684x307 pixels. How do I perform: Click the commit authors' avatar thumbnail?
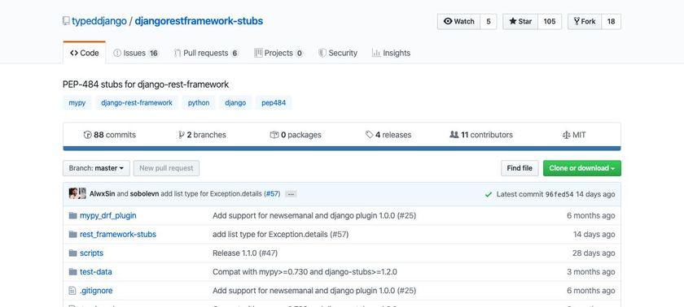(x=77, y=193)
